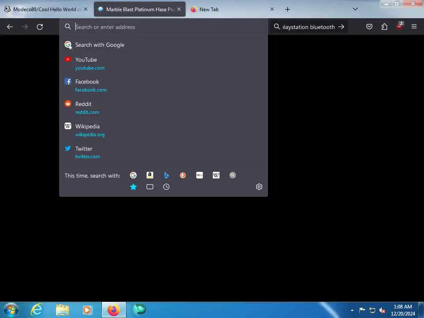424x318 pixels.
Task: Click the facebook.com link text
Action: pos(91,90)
